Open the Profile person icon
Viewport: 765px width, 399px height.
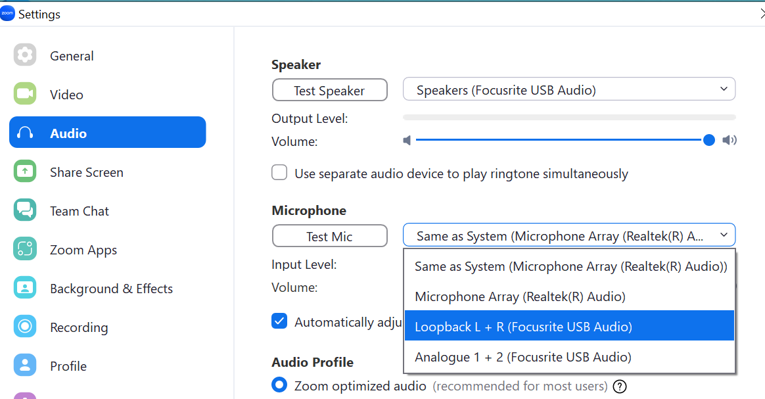tap(25, 365)
